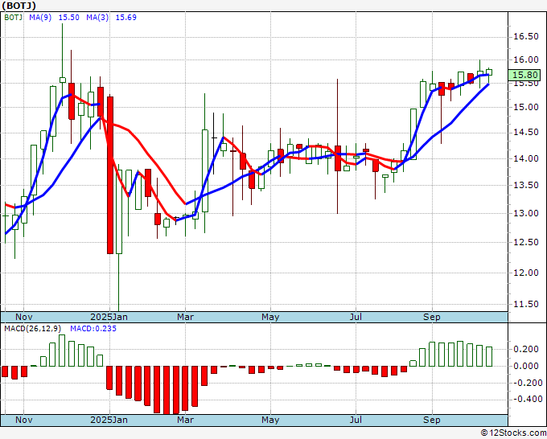Viewport: 547px width, 439px height.
Task: Click the 14.00 price axis label
Action: (x=526, y=158)
